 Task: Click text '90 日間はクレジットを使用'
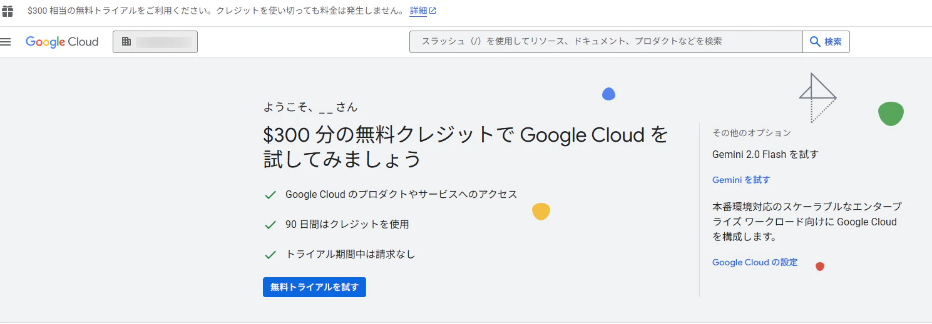[347, 224]
